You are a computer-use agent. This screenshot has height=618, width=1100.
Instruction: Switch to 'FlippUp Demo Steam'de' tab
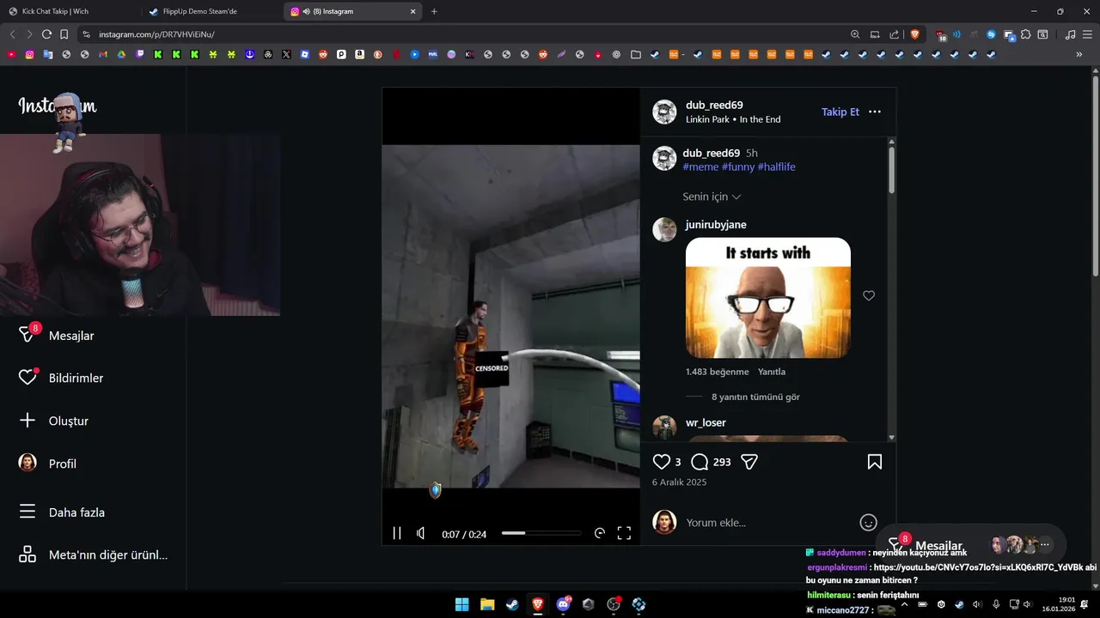click(211, 12)
